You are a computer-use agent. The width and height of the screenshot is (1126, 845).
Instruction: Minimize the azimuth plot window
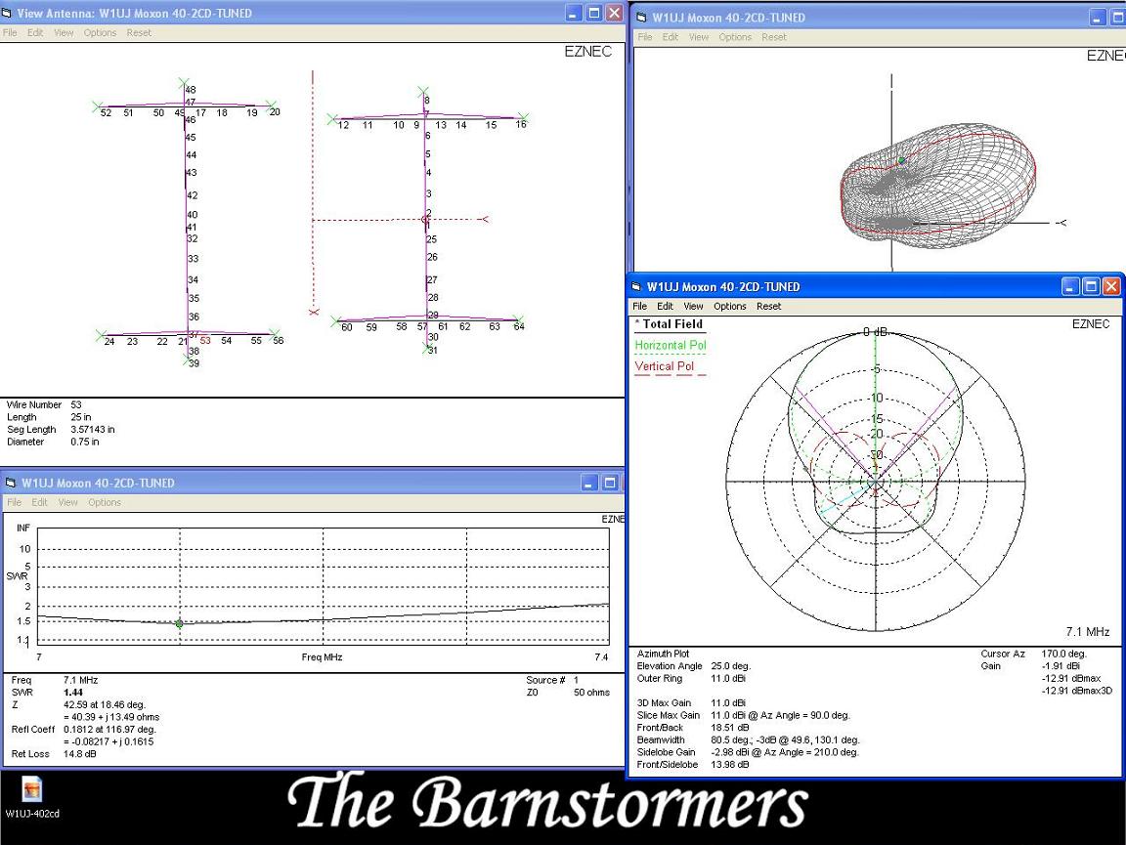(1070, 286)
